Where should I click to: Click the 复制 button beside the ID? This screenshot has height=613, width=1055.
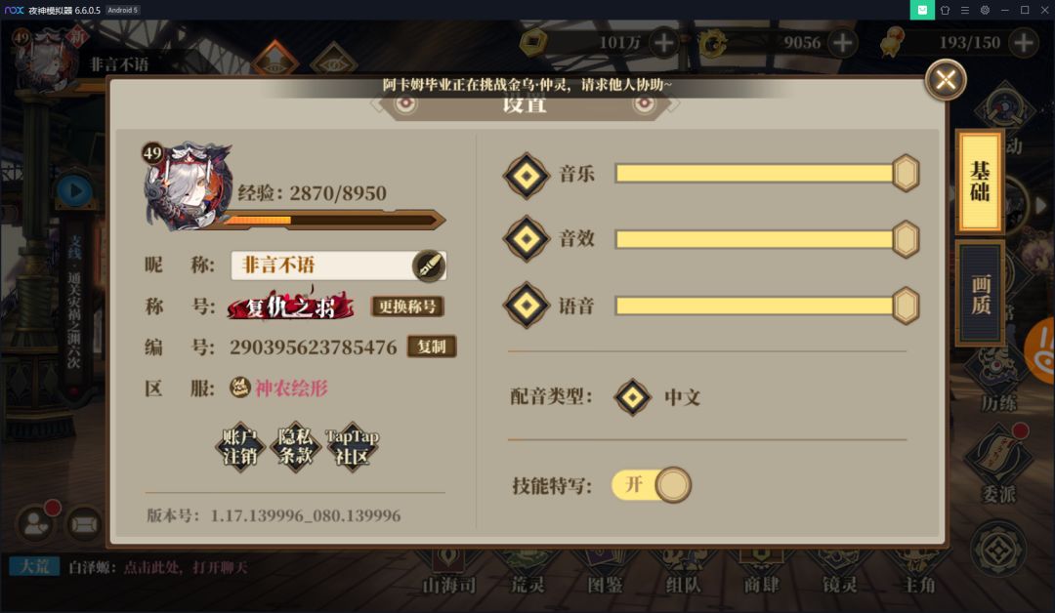432,347
